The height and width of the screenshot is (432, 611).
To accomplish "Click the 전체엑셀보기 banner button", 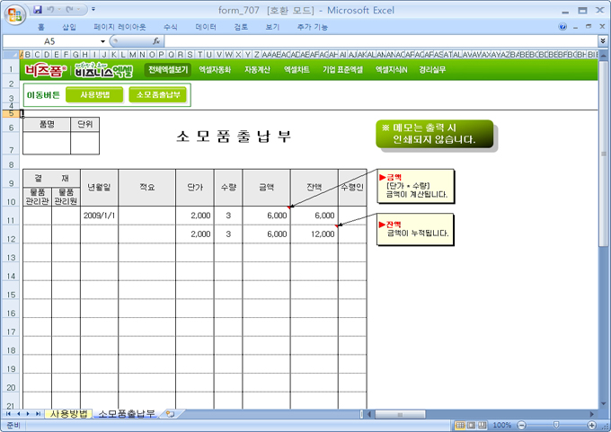I will pos(168,70).
